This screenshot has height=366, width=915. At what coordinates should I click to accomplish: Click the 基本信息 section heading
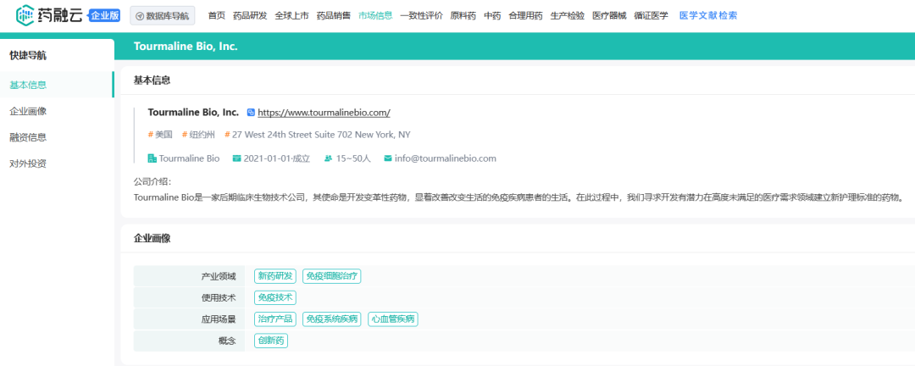coord(152,80)
